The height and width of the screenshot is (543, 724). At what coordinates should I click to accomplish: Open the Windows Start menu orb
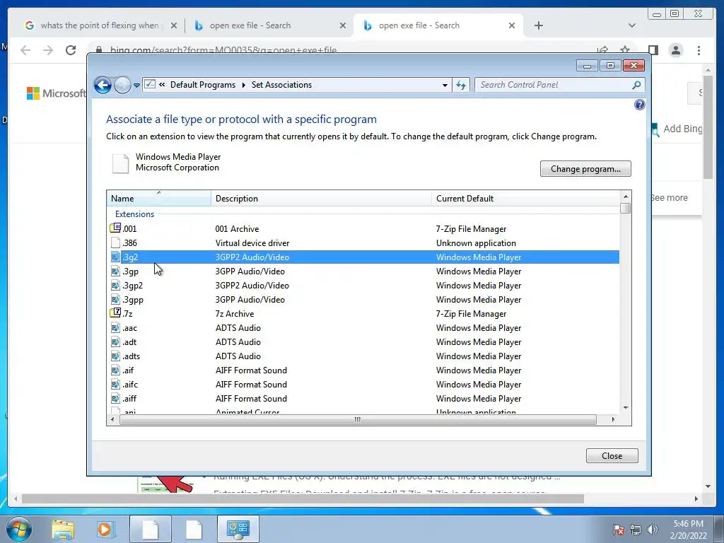[x=19, y=529]
